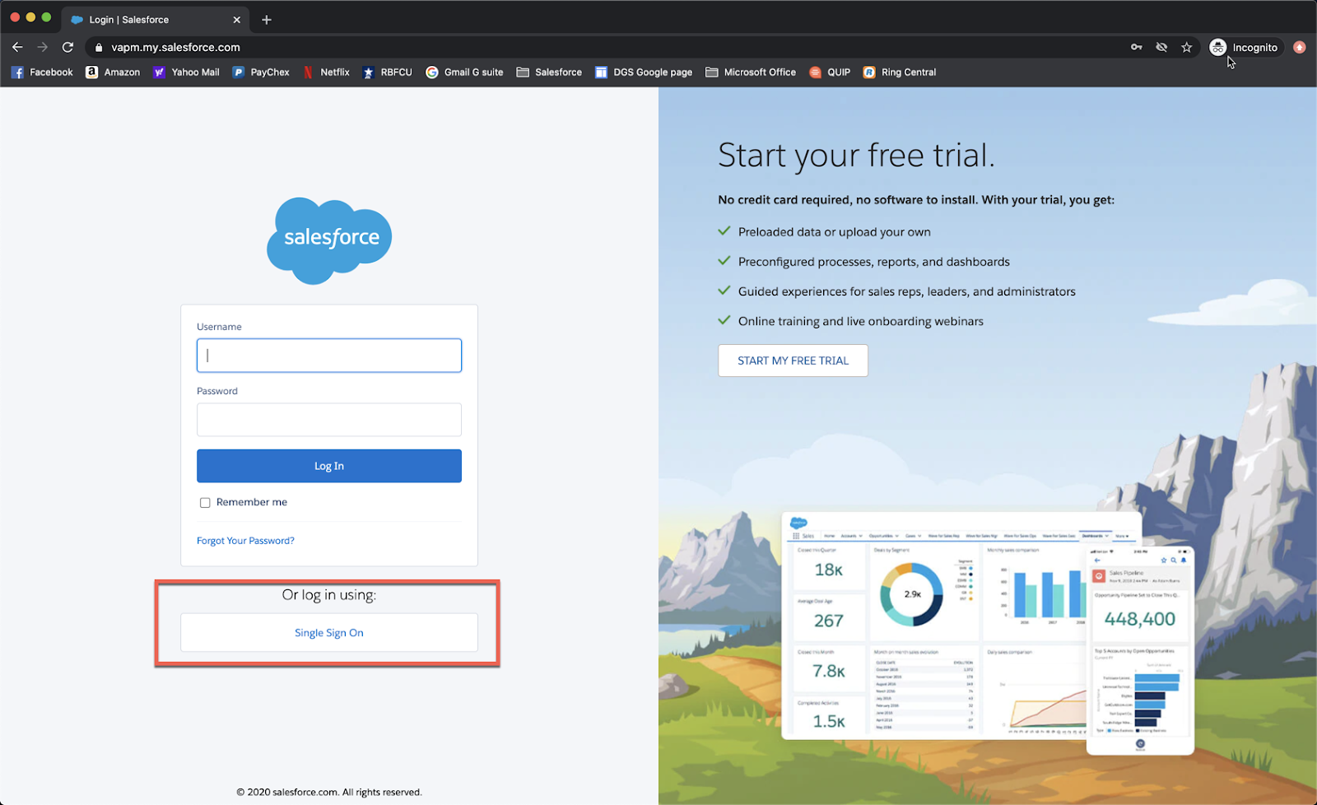
Task: Click 'Online training and live onboarding webinars' text
Action: point(861,321)
